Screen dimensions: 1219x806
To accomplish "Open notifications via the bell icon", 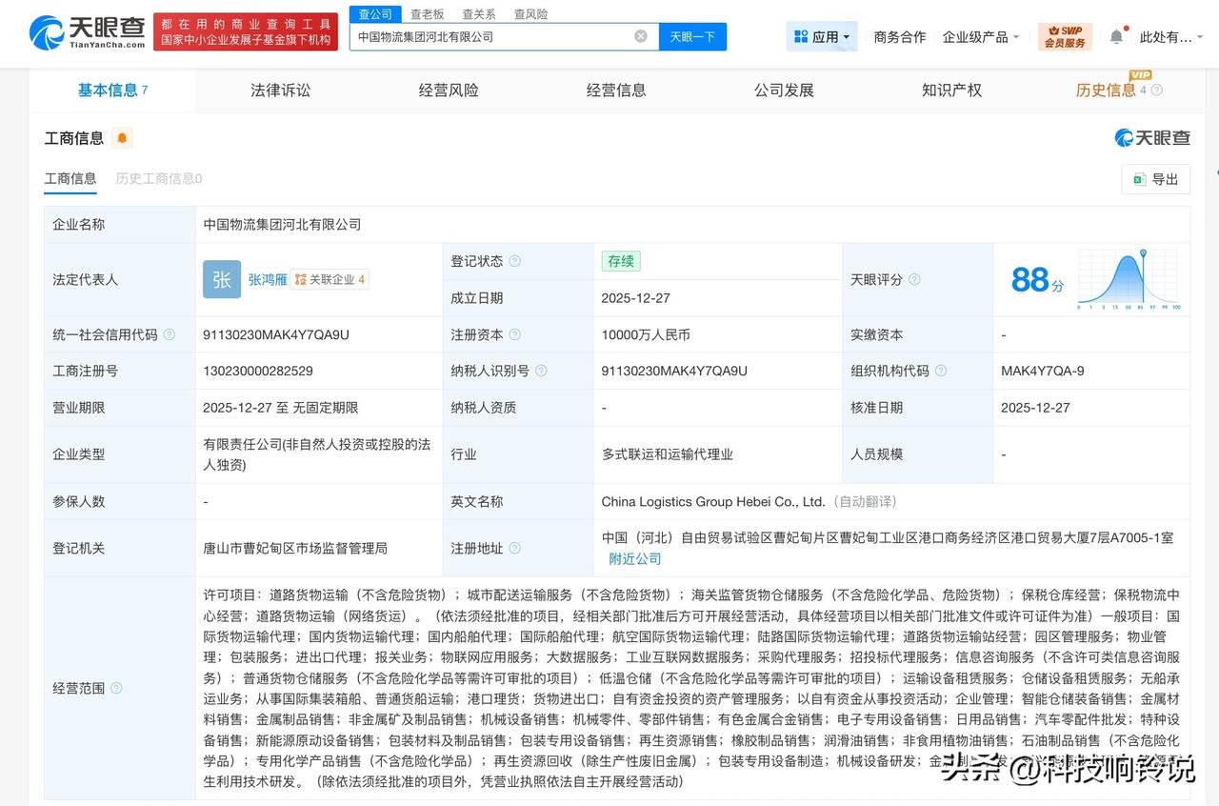I will pyautogui.click(x=1116, y=34).
